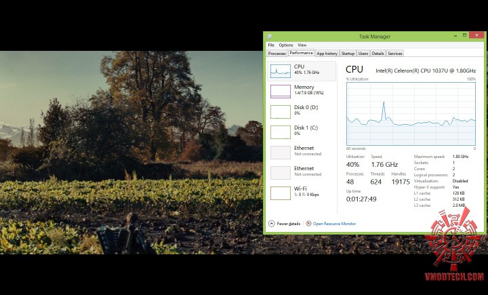Screen dimensions: 488x295
Task: Click the Task Manager title bar icon
Action: click(269, 37)
